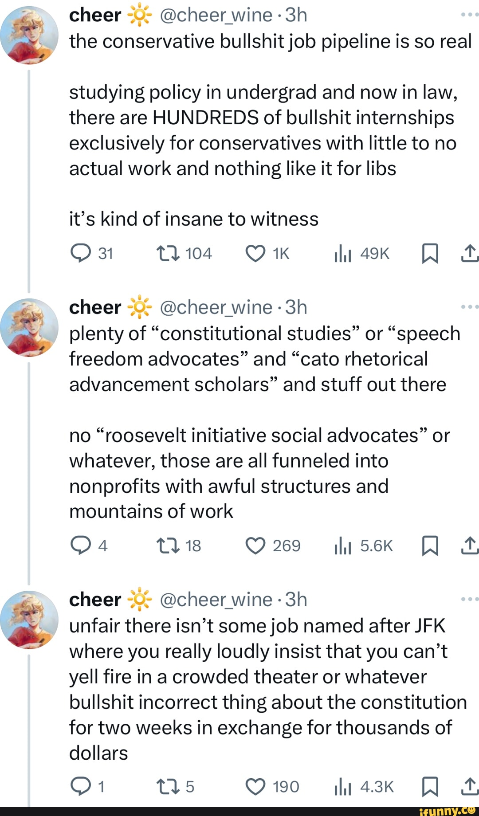The width and height of the screenshot is (479, 816).
Task: Like the first tweet with 1K likes
Action: [255, 254]
